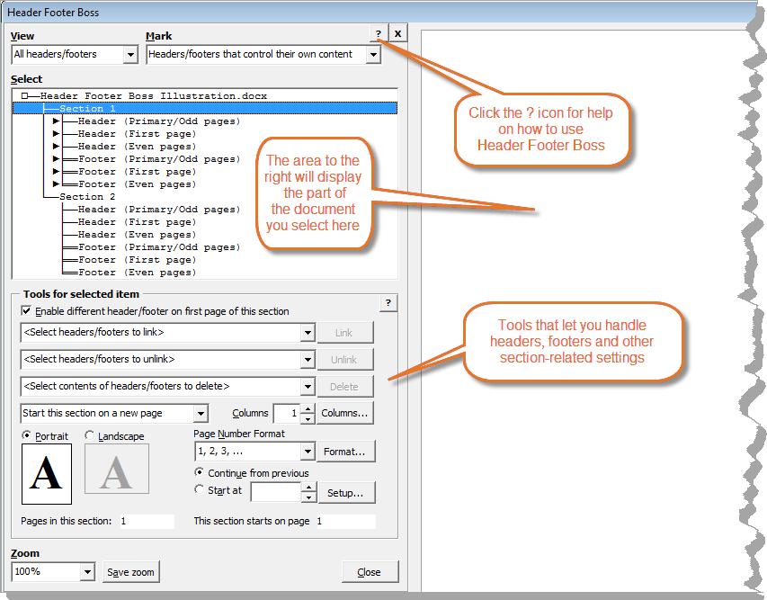Click the Setup button
The height and width of the screenshot is (600, 767).
click(346, 492)
